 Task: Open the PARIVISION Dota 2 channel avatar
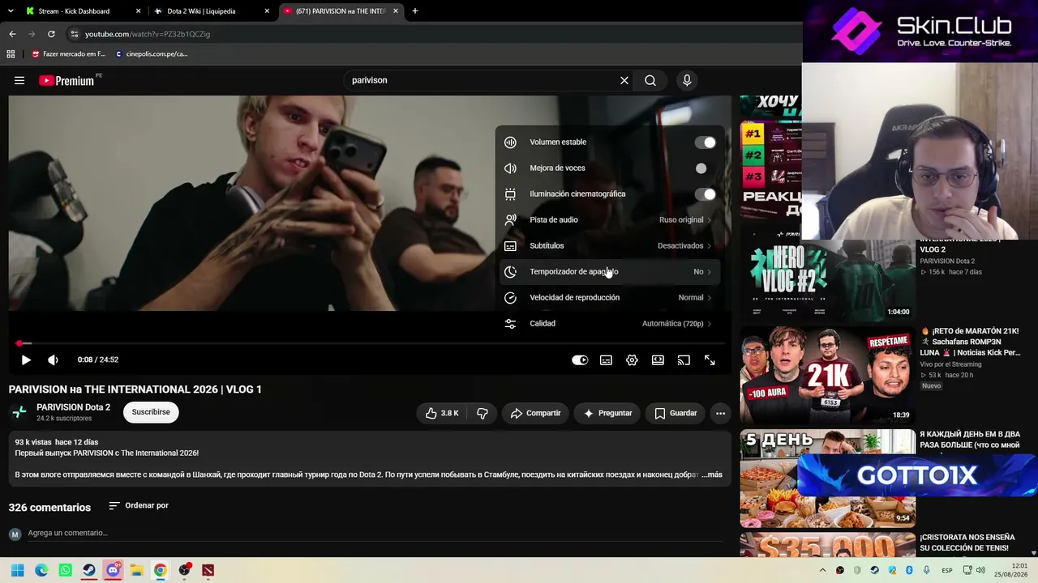click(x=19, y=412)
